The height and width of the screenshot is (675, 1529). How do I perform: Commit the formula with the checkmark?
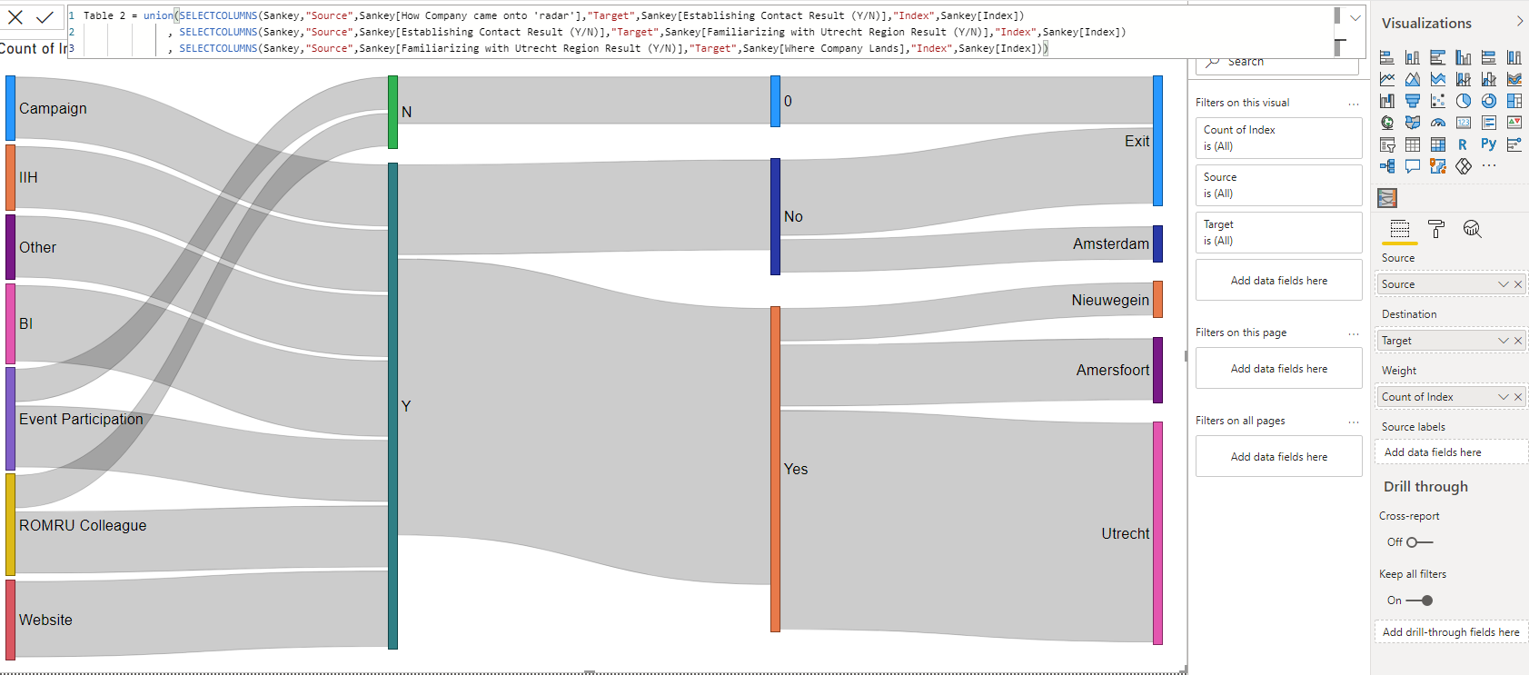pos(45,17)
